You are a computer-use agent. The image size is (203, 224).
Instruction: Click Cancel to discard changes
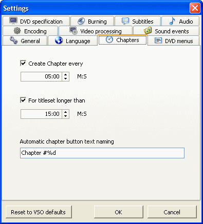coord(172,212)
